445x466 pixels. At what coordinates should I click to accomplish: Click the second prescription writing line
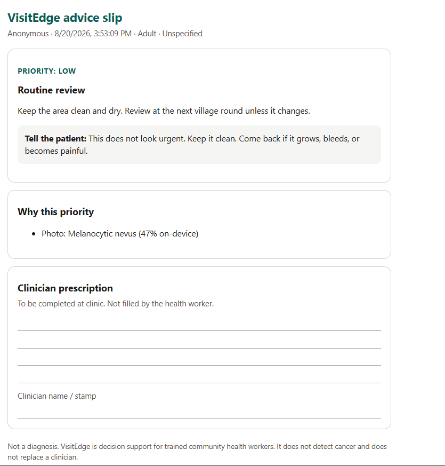pyautogui.click(x=199, y=348)
